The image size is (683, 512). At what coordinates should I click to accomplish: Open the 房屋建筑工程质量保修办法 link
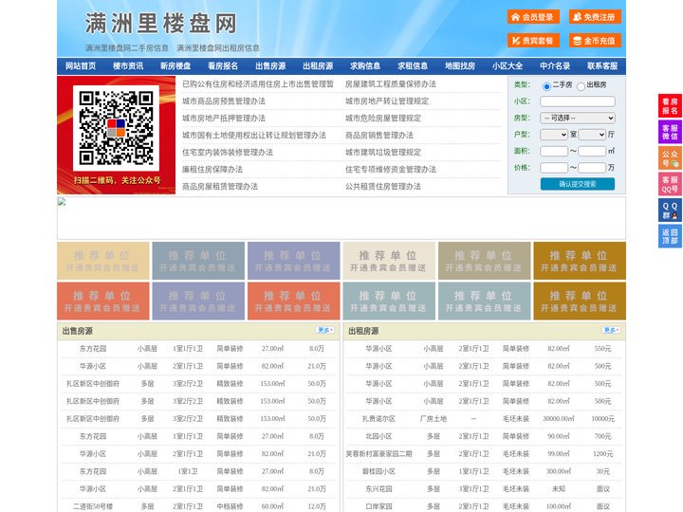391,84
